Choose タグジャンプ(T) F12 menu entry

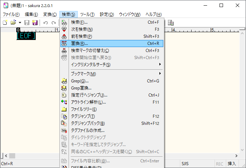pos(112,116)
